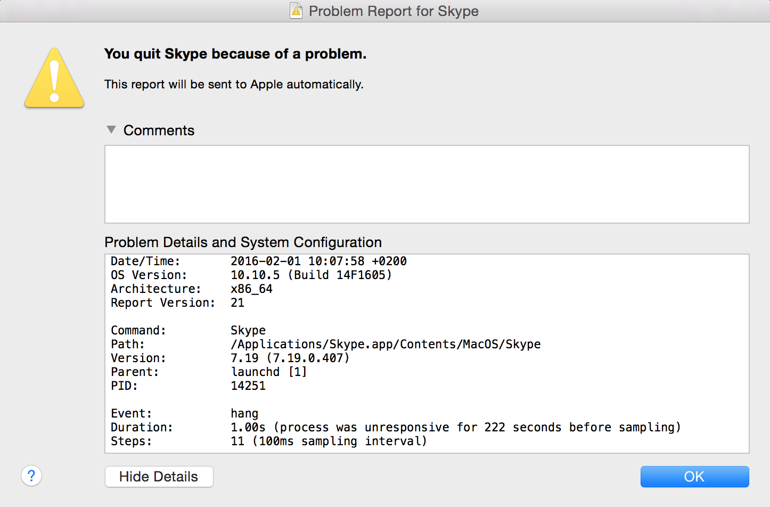Image resolution: width=770 pixels, height=507 pixels.
Task: Click the 'Problem Report for Skype' title
Action: [x=394, y=11]
